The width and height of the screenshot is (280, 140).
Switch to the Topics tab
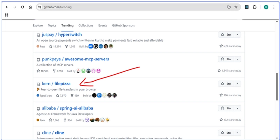point(52,25)
